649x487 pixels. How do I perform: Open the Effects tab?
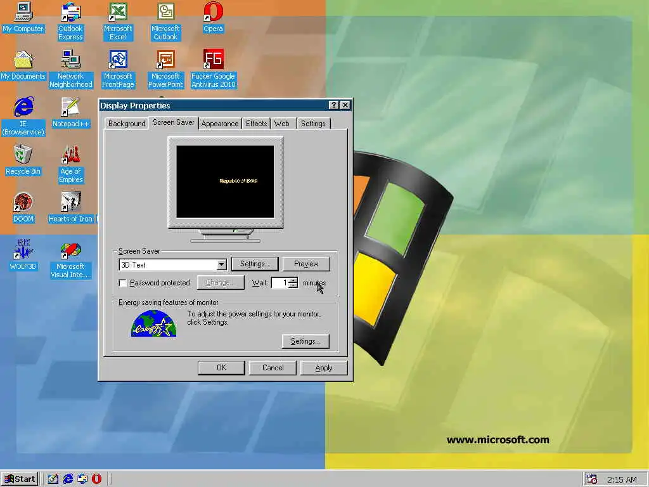(x=256, y=124)
